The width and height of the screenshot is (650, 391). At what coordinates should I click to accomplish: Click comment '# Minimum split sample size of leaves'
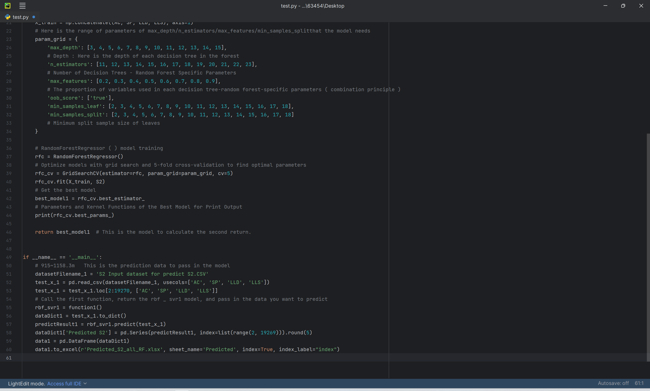pyautogui.click(x=103, y=123)
